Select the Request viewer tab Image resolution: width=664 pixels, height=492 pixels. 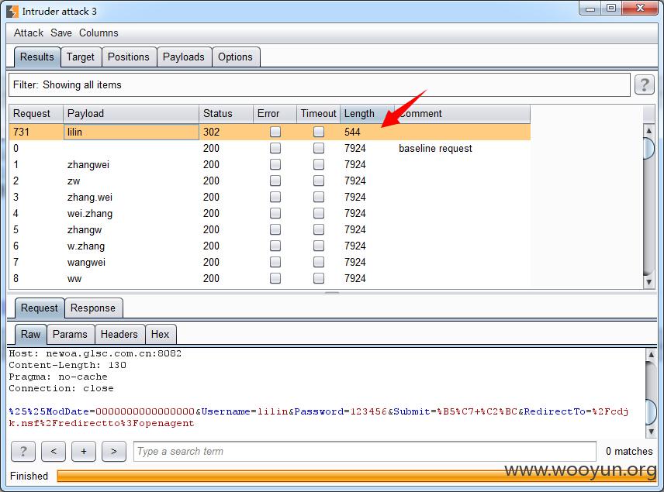(x=39, y=308)
